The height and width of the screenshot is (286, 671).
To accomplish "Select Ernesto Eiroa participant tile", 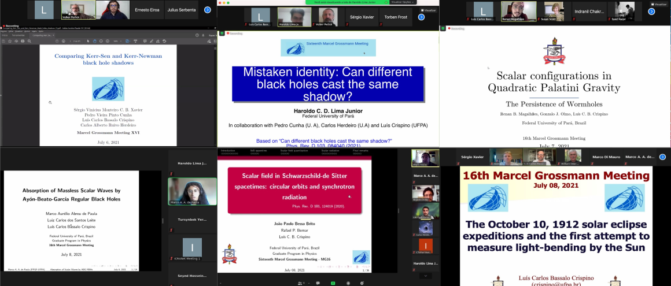I will (x=147, y=10).
